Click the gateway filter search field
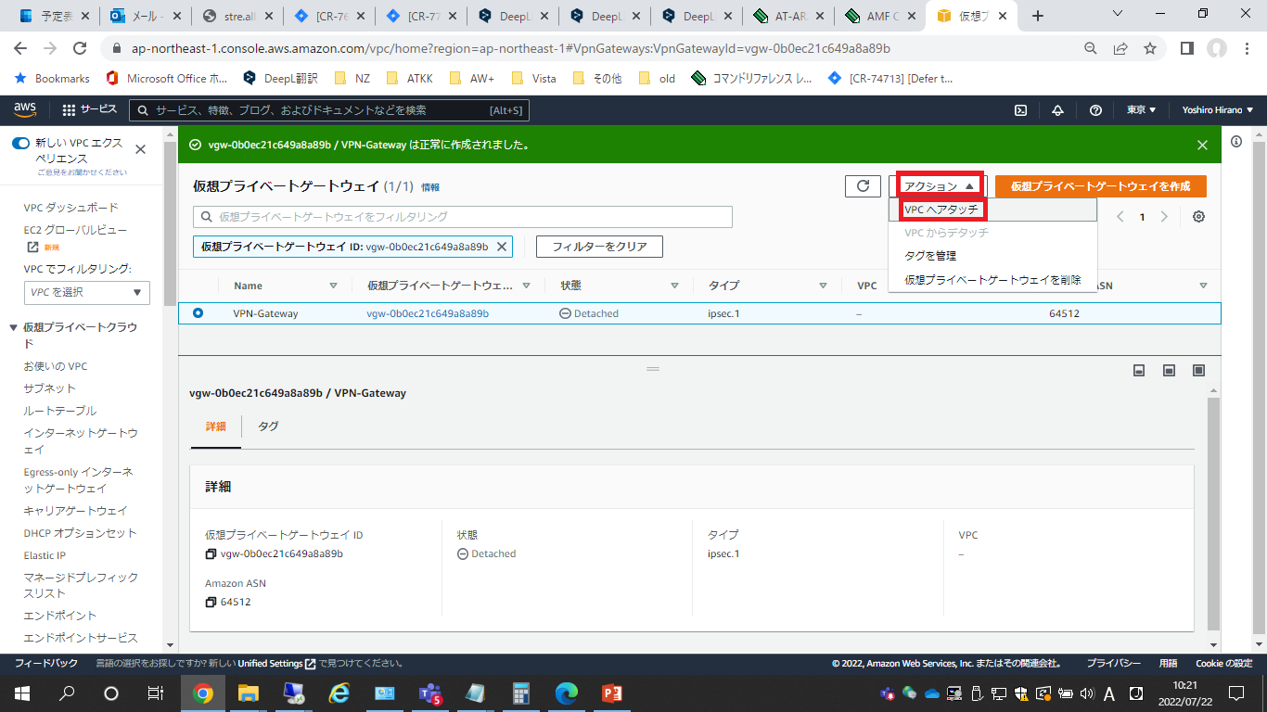Image resolution: width=1267 pixels, height=712 pixels. [463, 217]
